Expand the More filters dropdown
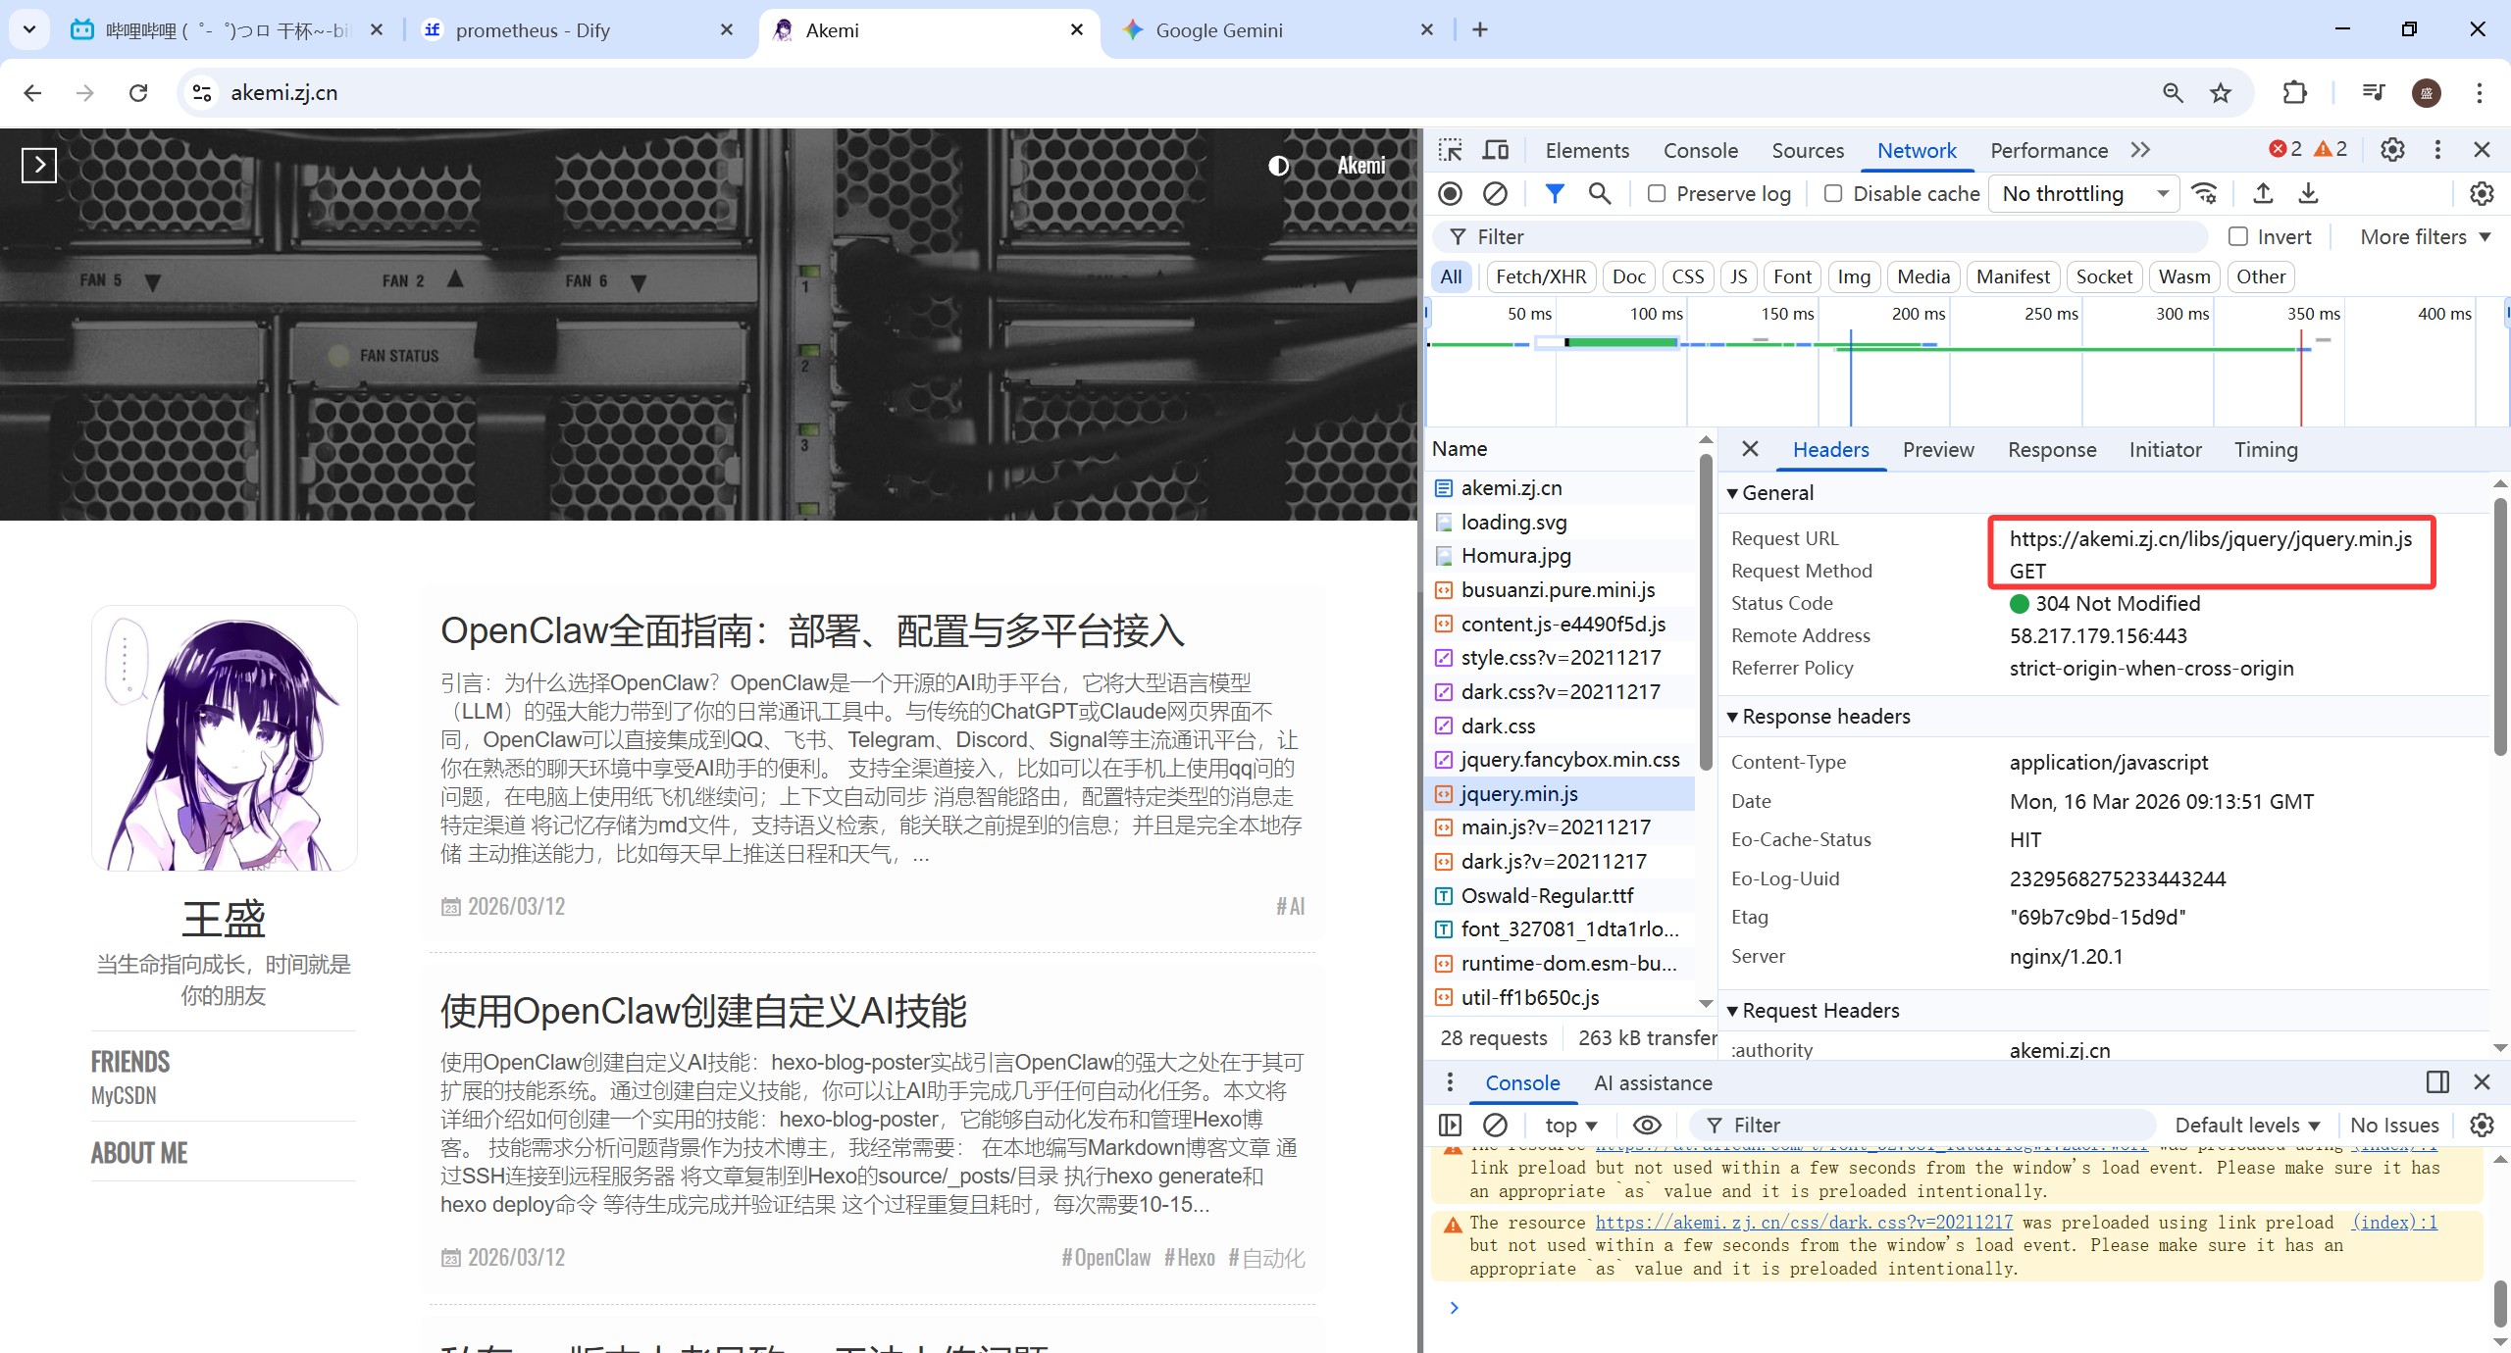Screen dimensions: 2511x1353 (2425, 237)
